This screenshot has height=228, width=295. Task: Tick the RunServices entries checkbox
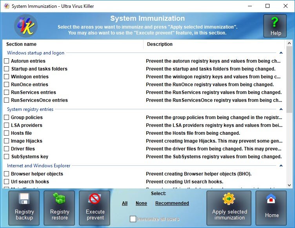click(x=7, y=92)
